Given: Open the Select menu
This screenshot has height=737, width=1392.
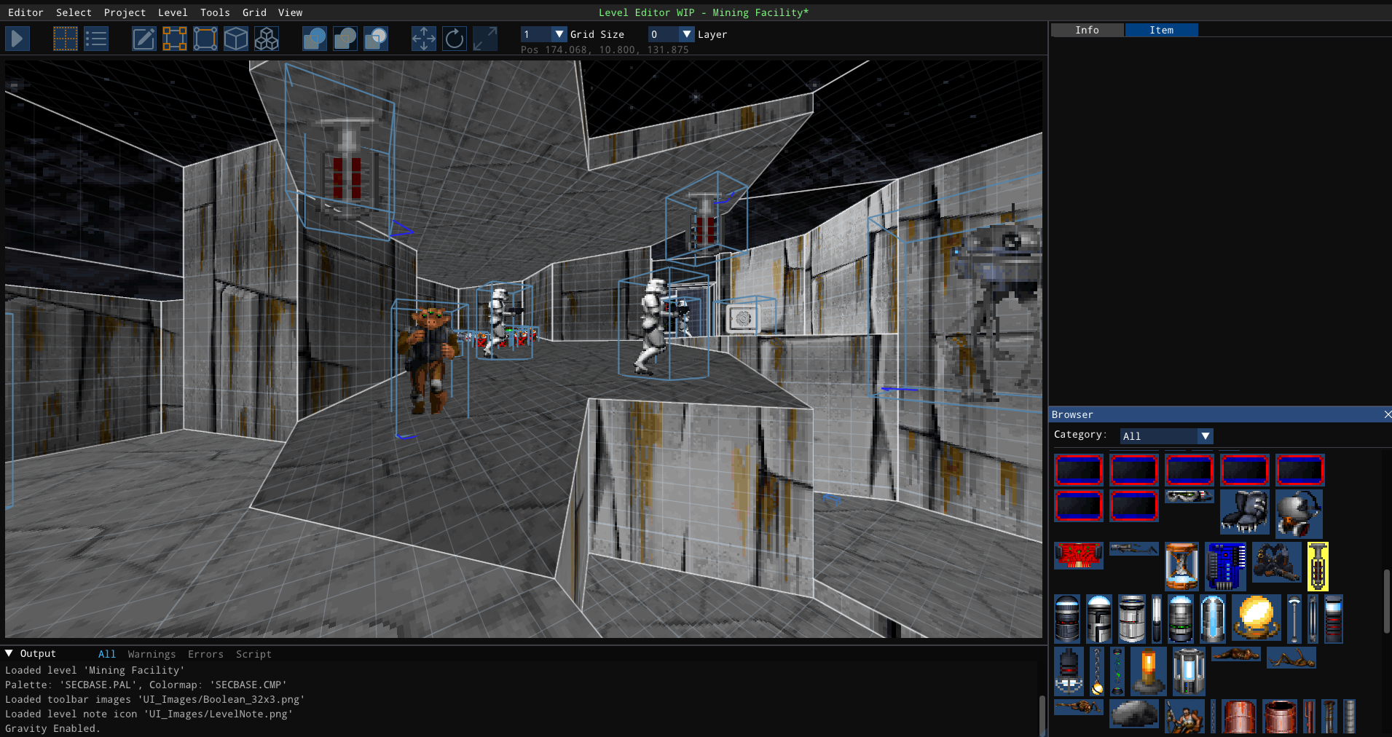Looking at the screenshot, I should click(74, 12).
